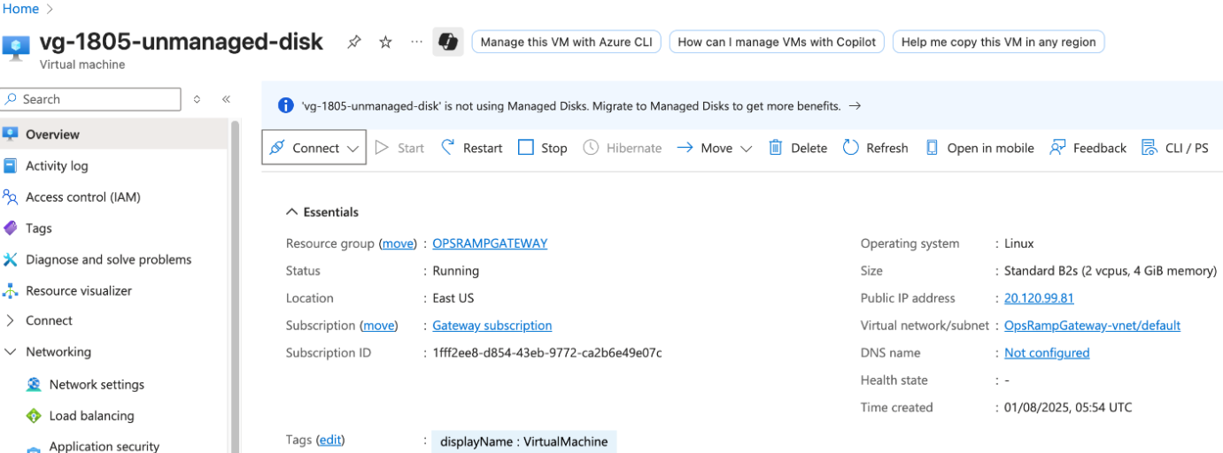The width and height of the screenshot is (1223, 453).
Task: Click the displayName : VirtualMachine tag
Action: coord(524,441)
